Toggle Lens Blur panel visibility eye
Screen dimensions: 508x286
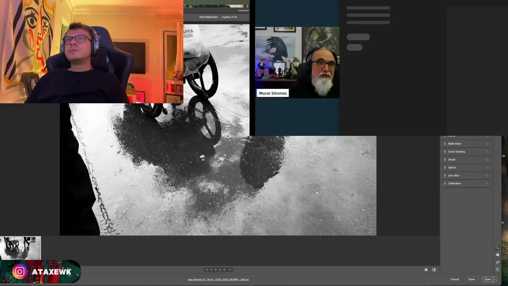tap(487, 176)
